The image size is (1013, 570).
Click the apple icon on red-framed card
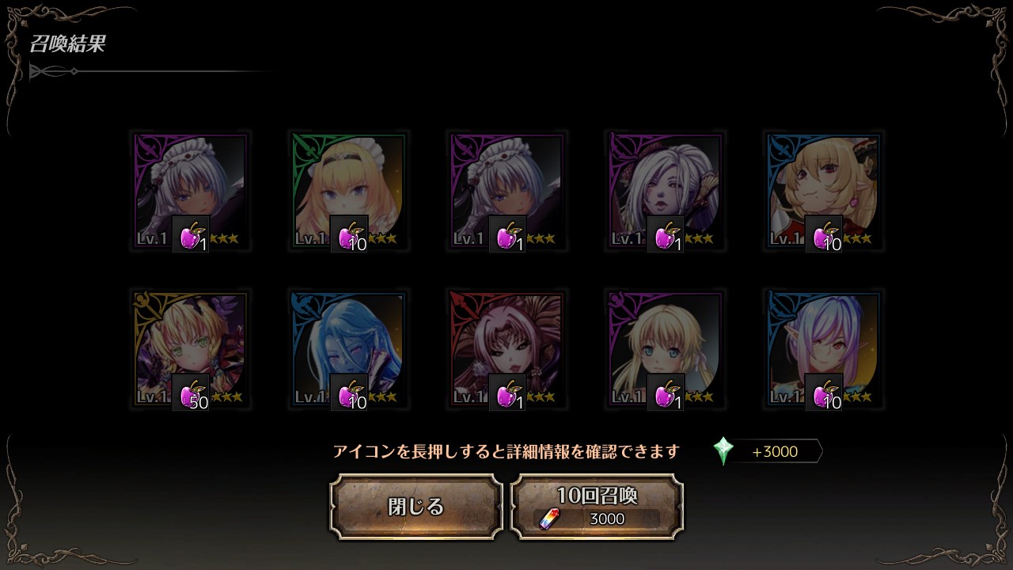(507, 393)
